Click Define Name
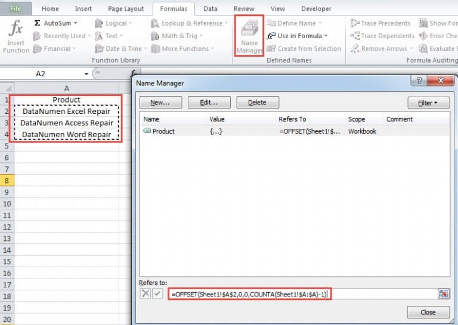This screenshot has height=325, width=458. pos(294,23)
